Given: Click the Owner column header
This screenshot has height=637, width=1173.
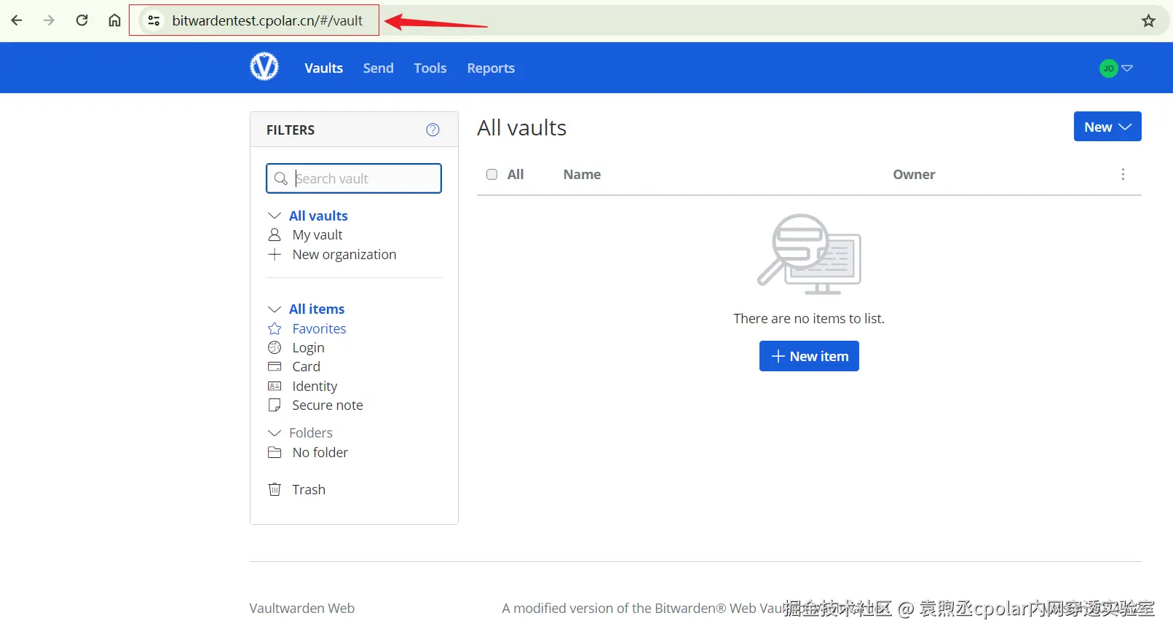Looking at the screenshot, I should click(914, 174).
